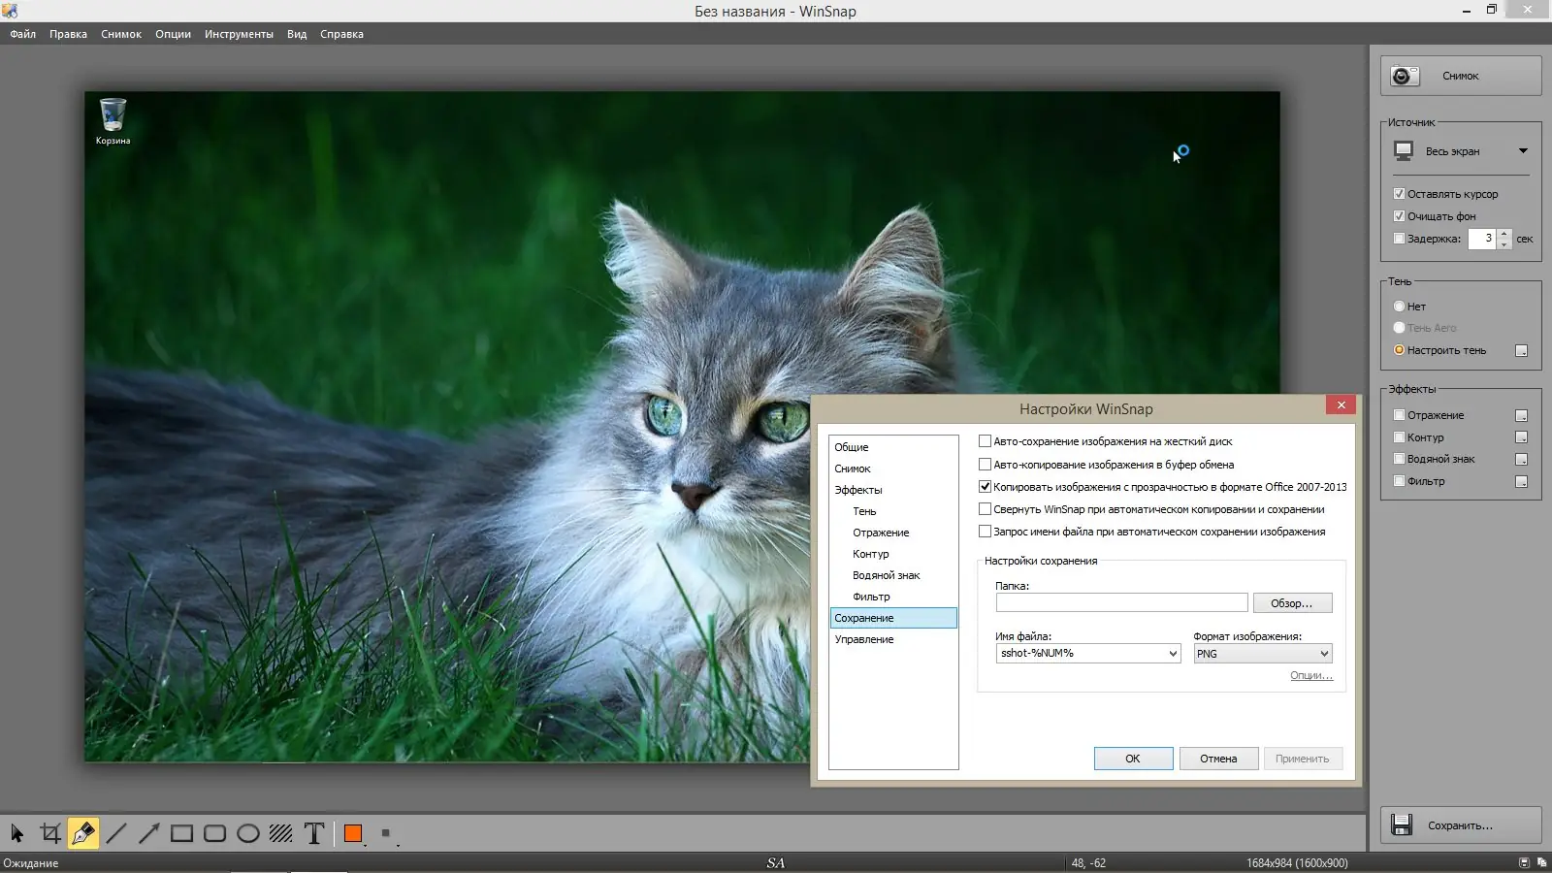Select the Ellipse shape tool

[x=248, y=832]
